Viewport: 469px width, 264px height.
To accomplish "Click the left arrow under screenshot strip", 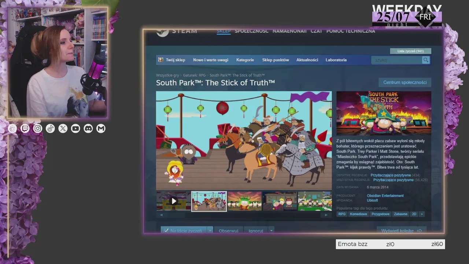I will point(161,215).
